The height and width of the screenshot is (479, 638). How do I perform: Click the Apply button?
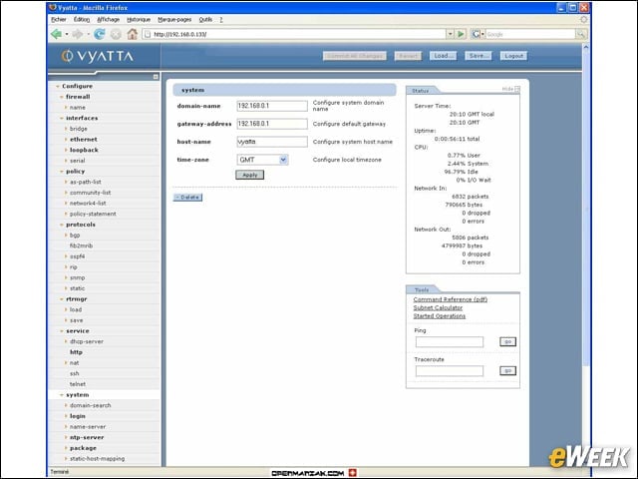(x=250, y=175)
